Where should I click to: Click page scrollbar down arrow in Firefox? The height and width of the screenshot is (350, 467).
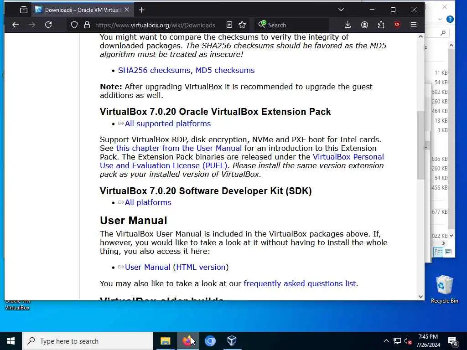(x=420, y=296)
